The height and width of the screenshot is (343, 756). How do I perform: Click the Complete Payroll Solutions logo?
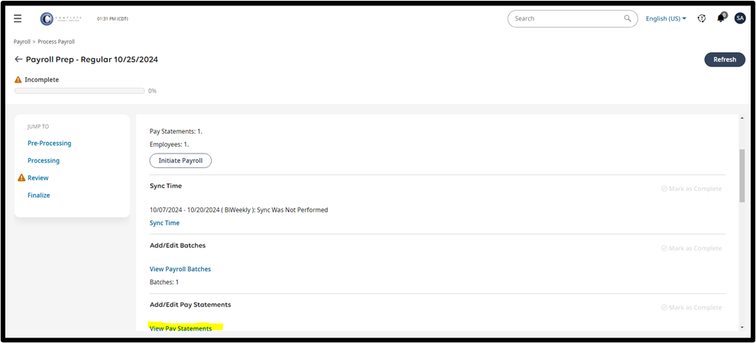tap(60, 19)
